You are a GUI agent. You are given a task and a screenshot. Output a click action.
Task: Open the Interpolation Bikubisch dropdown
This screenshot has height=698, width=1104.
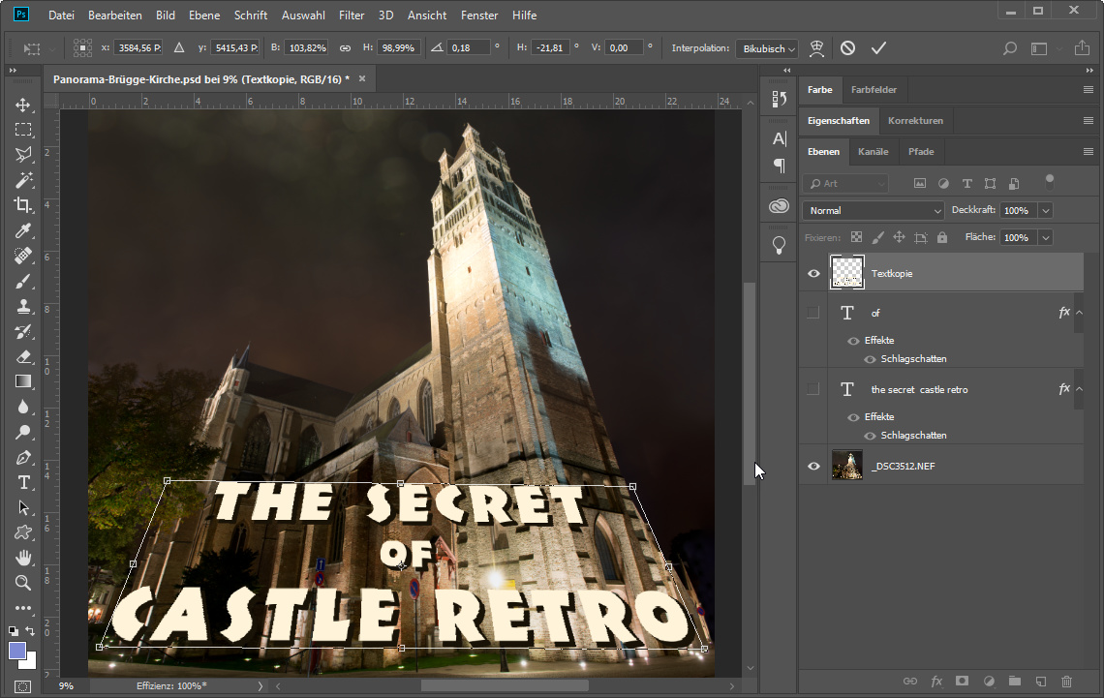click(x=767, y=48)
